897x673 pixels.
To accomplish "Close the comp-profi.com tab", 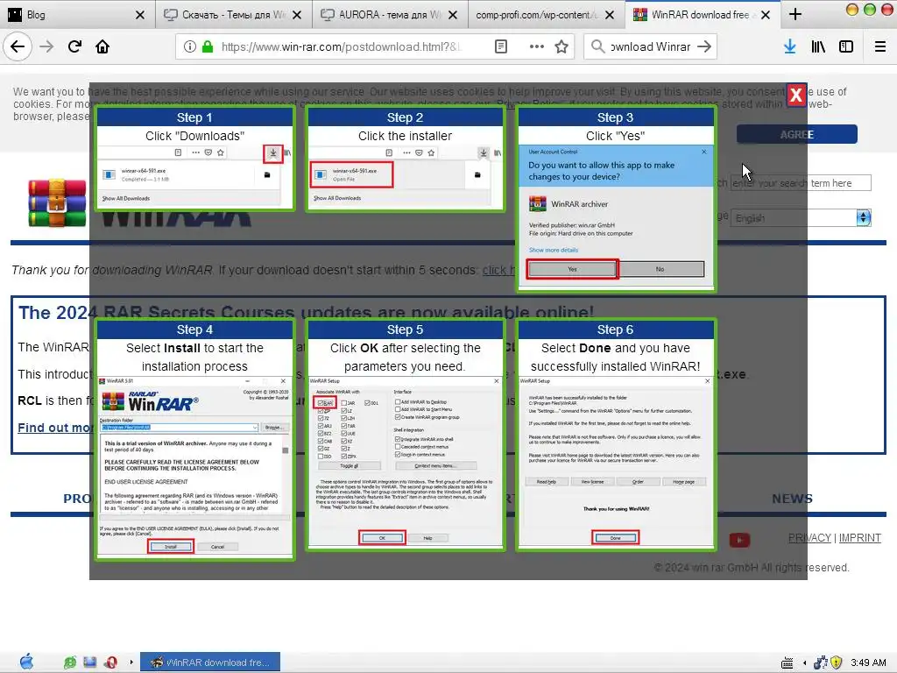I will click(x=610, y=15).
